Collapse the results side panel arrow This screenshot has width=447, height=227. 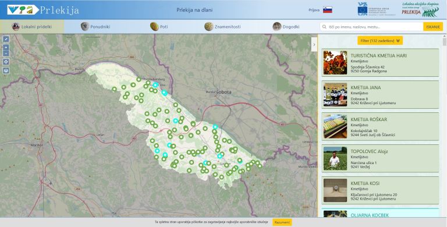point(314,44)
